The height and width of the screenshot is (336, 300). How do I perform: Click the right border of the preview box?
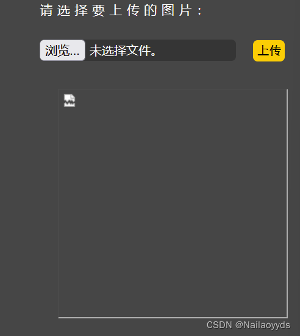tap(287, 203)
